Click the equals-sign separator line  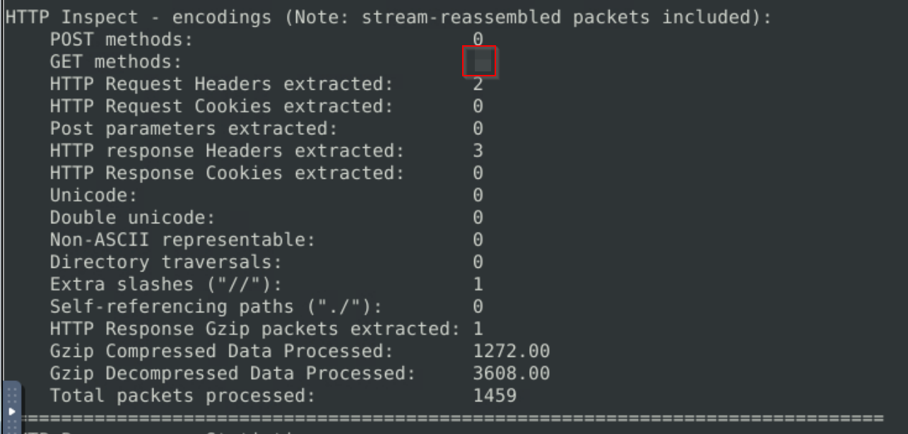[x=452, y=417]
